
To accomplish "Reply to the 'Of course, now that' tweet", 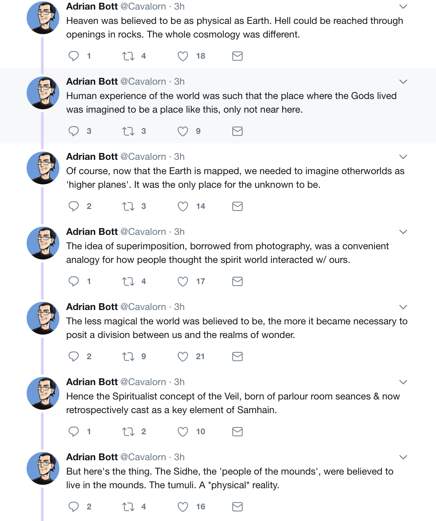I will click(x=74, y=206).
